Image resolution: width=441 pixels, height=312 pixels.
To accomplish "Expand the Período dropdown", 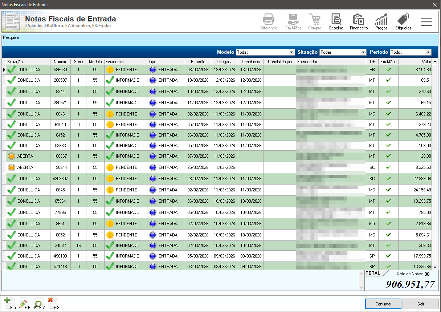I will 411,52.
